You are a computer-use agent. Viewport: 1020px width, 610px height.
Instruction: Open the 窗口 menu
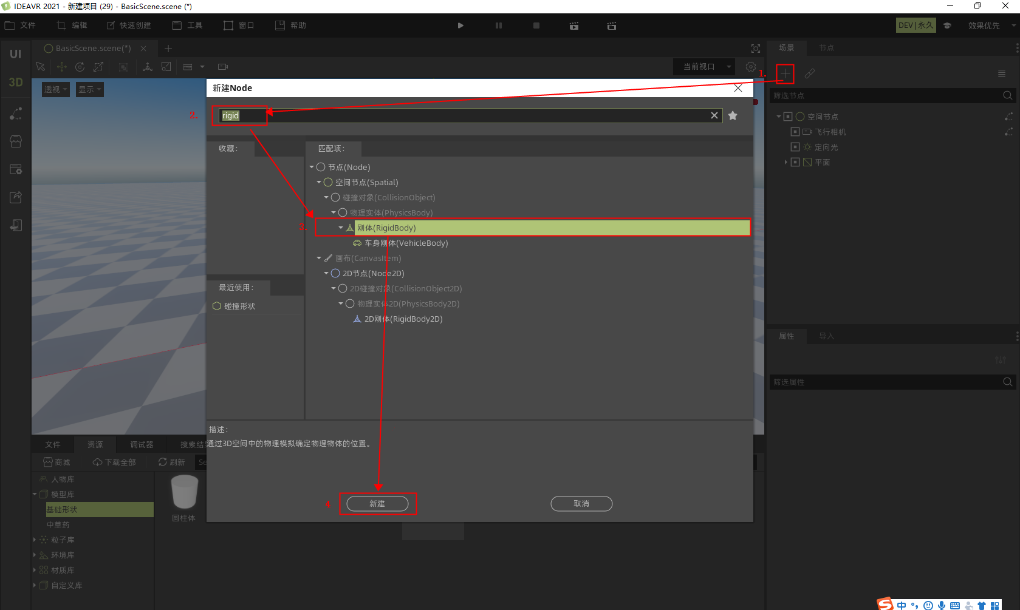click(239, 25)
